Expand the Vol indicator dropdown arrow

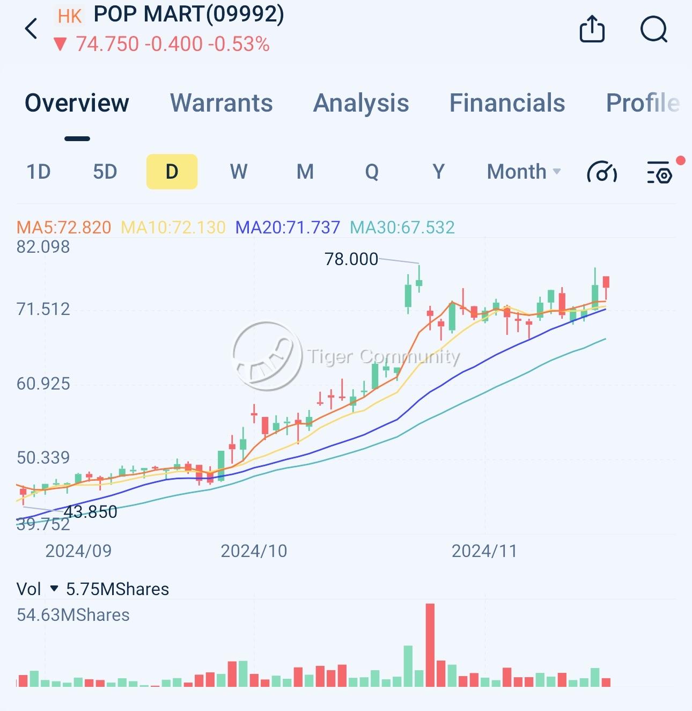54,589
